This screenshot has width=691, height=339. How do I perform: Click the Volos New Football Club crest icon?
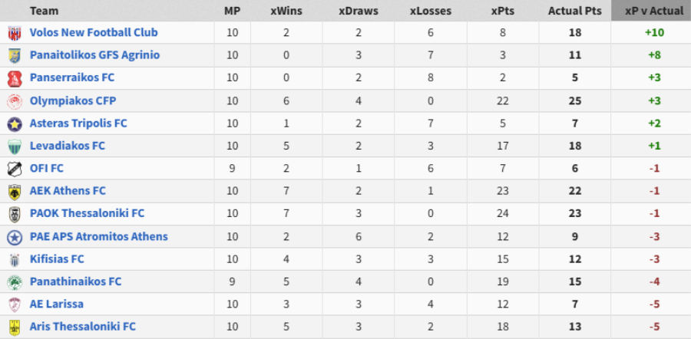14,33
